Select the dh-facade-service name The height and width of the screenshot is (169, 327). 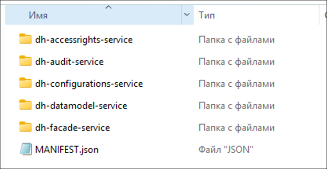click(73, 128)
